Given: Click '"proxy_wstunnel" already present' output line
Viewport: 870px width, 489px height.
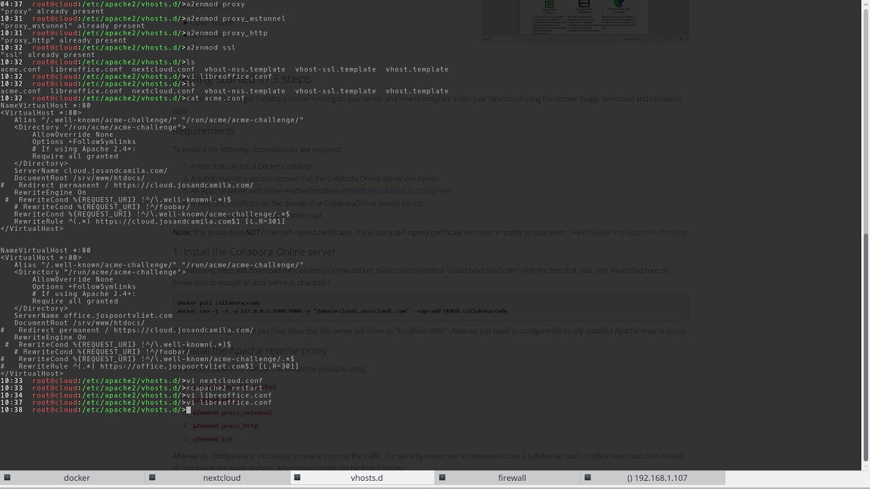Looking at the screenshot, I should 73,26.
